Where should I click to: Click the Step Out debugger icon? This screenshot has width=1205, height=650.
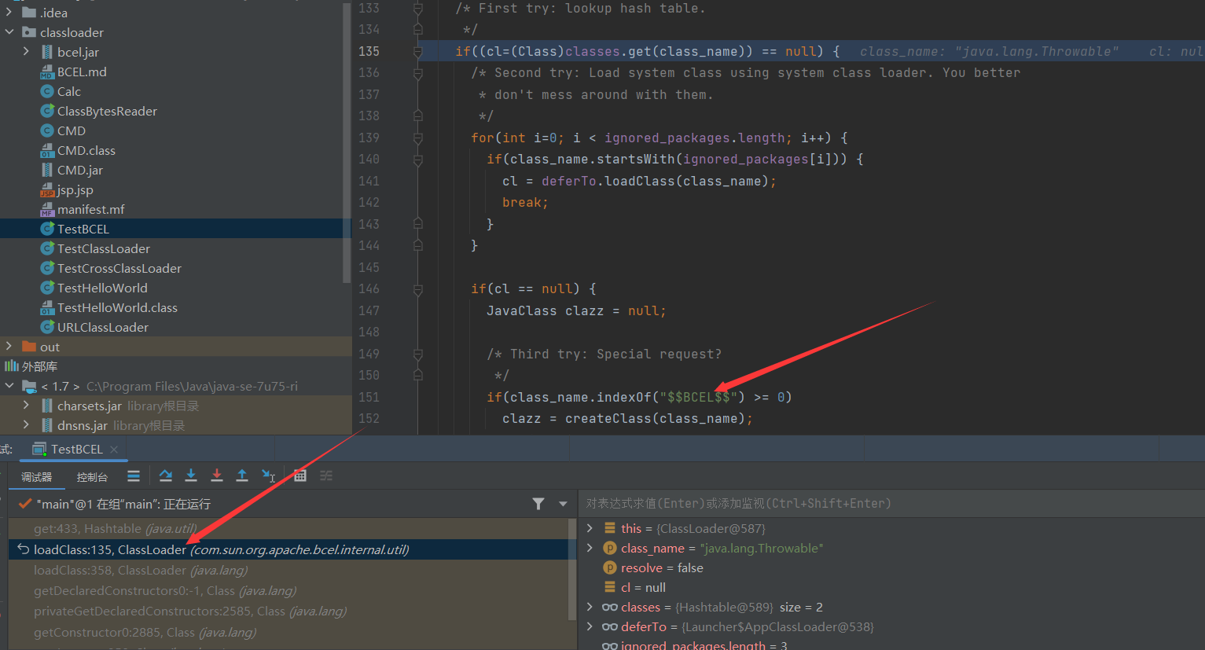(242, 476)
